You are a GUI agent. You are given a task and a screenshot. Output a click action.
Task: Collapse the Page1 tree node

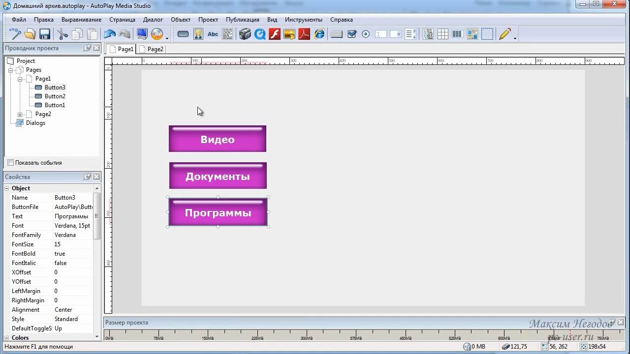coord(20,79)
